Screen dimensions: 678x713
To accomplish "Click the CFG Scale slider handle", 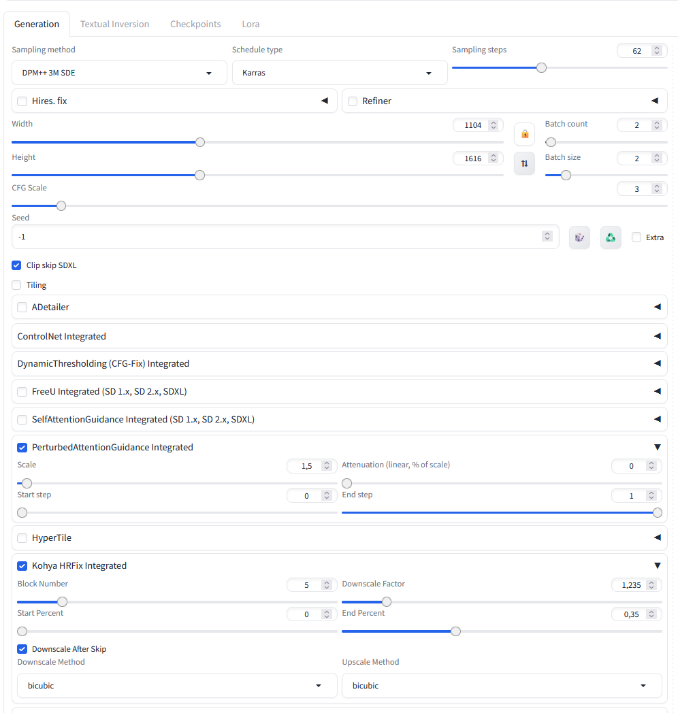I will click(x=61, y=206).
